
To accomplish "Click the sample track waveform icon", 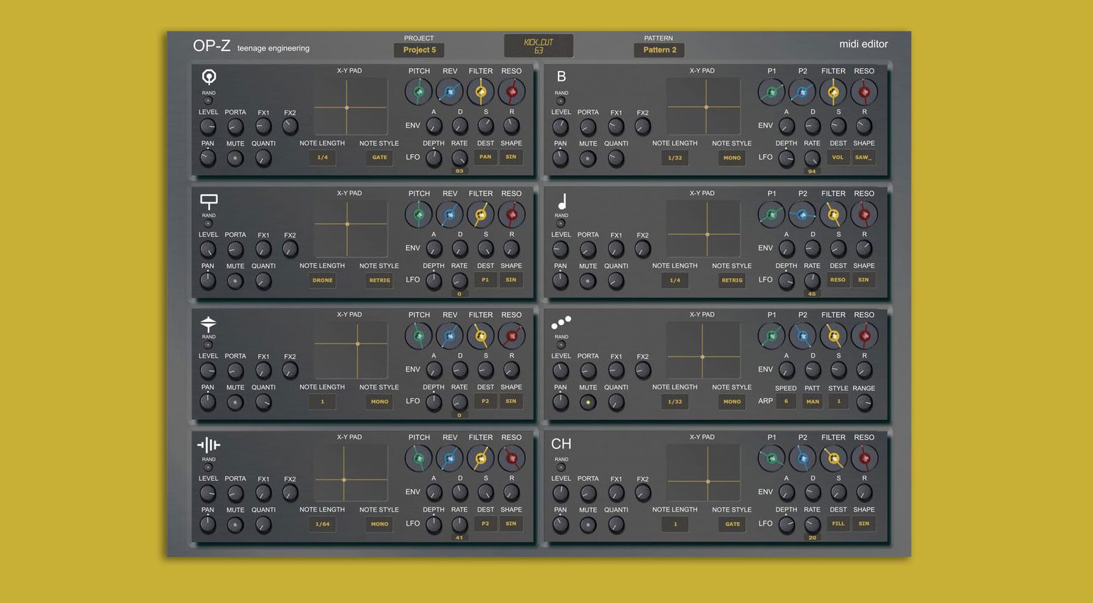I will point(209,446).
